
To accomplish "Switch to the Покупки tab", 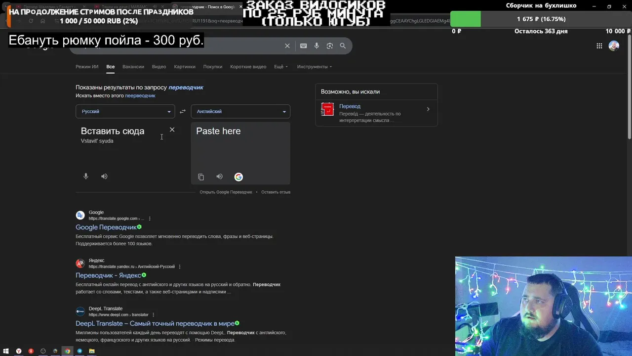I will point(213,67).
